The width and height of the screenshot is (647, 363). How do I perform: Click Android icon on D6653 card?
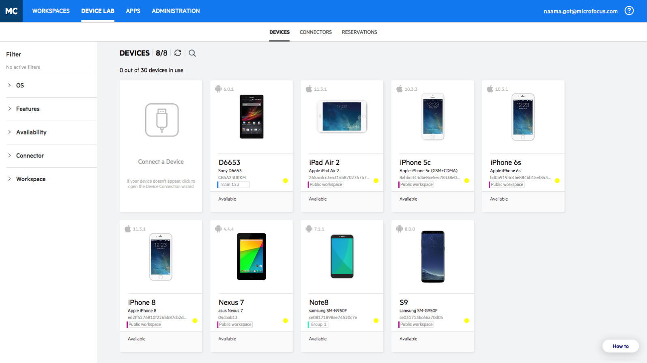click(x=218, y=89)
